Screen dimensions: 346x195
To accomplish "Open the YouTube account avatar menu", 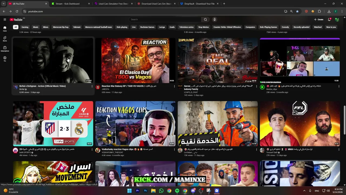I will pyautogui.click(x=337, y=19).
